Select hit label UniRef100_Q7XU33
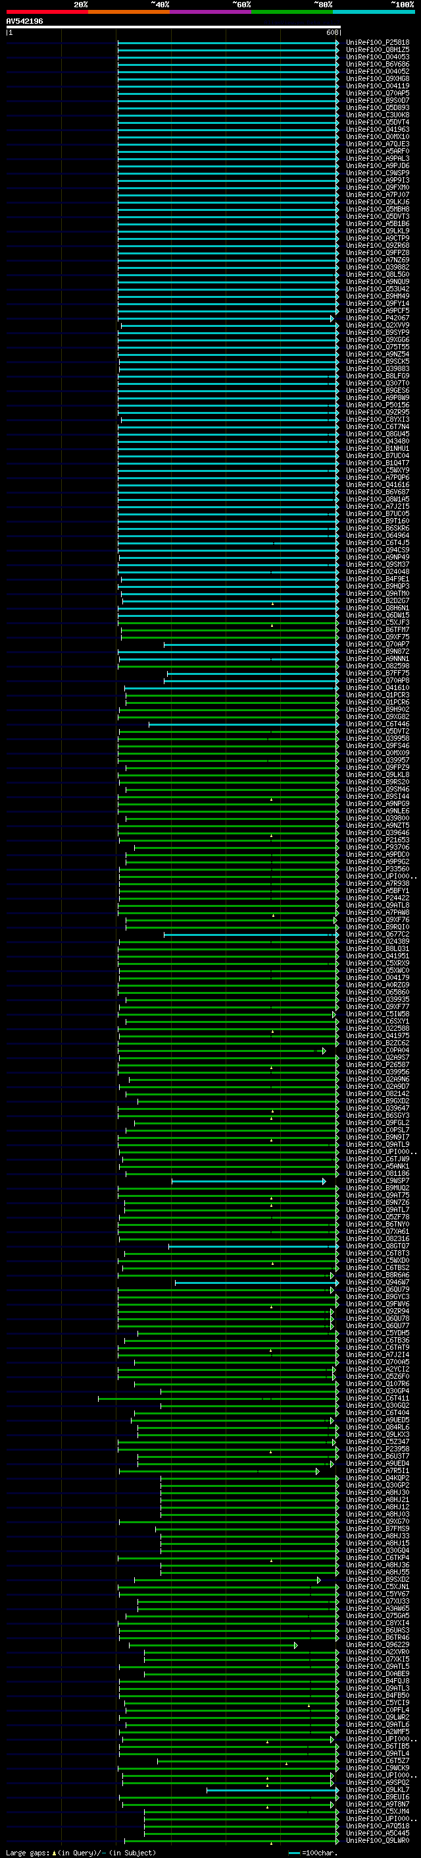421x1858 pixels. 377,1601
